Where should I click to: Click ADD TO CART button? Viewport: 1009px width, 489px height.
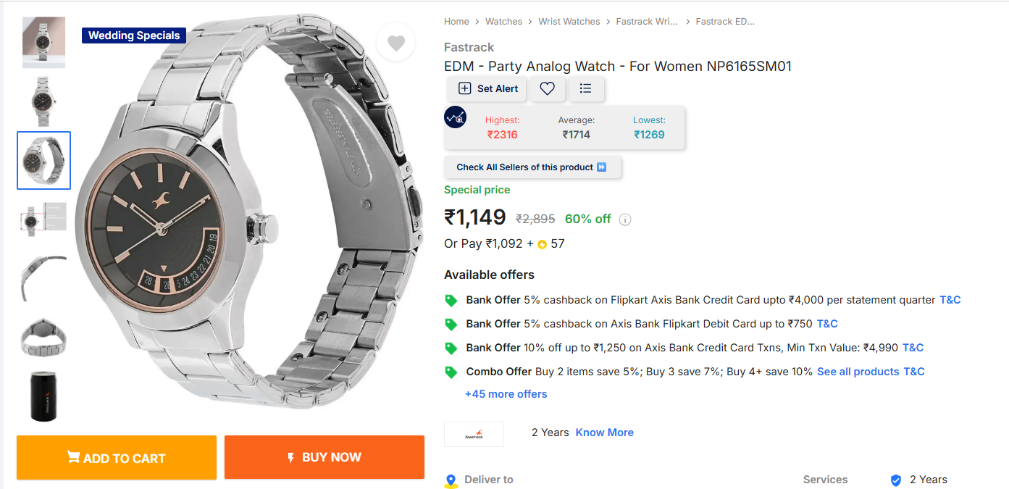(117, 458)
